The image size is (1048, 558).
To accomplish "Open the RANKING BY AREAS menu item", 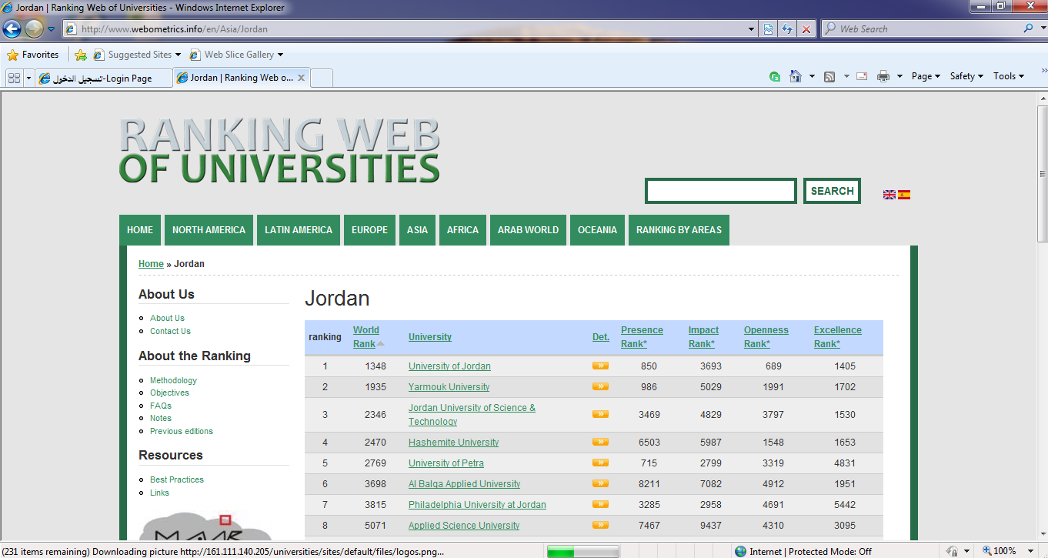I will 679,230.
